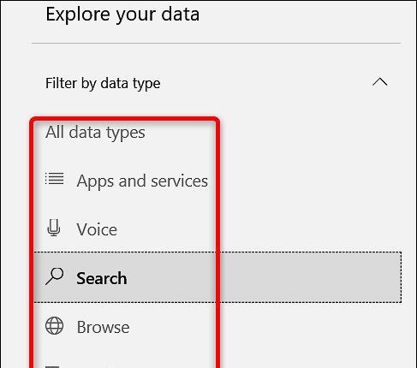Toggle the Filter by data type header
The image size is (417, 368).
(x=216, y=83)
